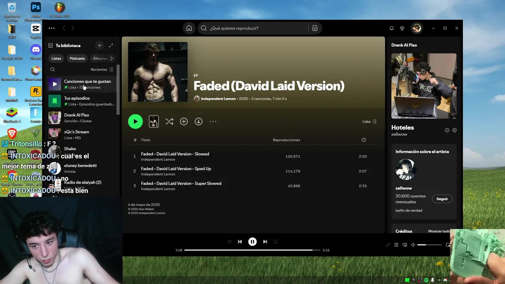Collapse Tu biblioteca sidebar icon
Viewport: 505px width, 284px height.
pos(50,45)
